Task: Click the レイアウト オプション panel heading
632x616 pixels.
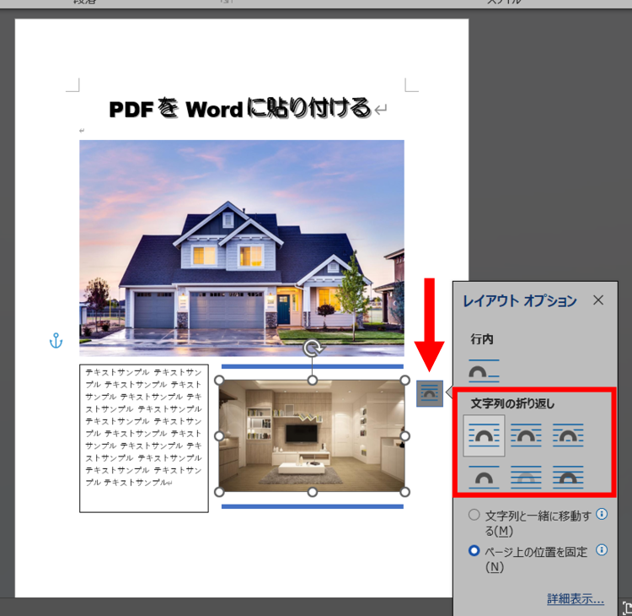Action: tap(520, 300)
